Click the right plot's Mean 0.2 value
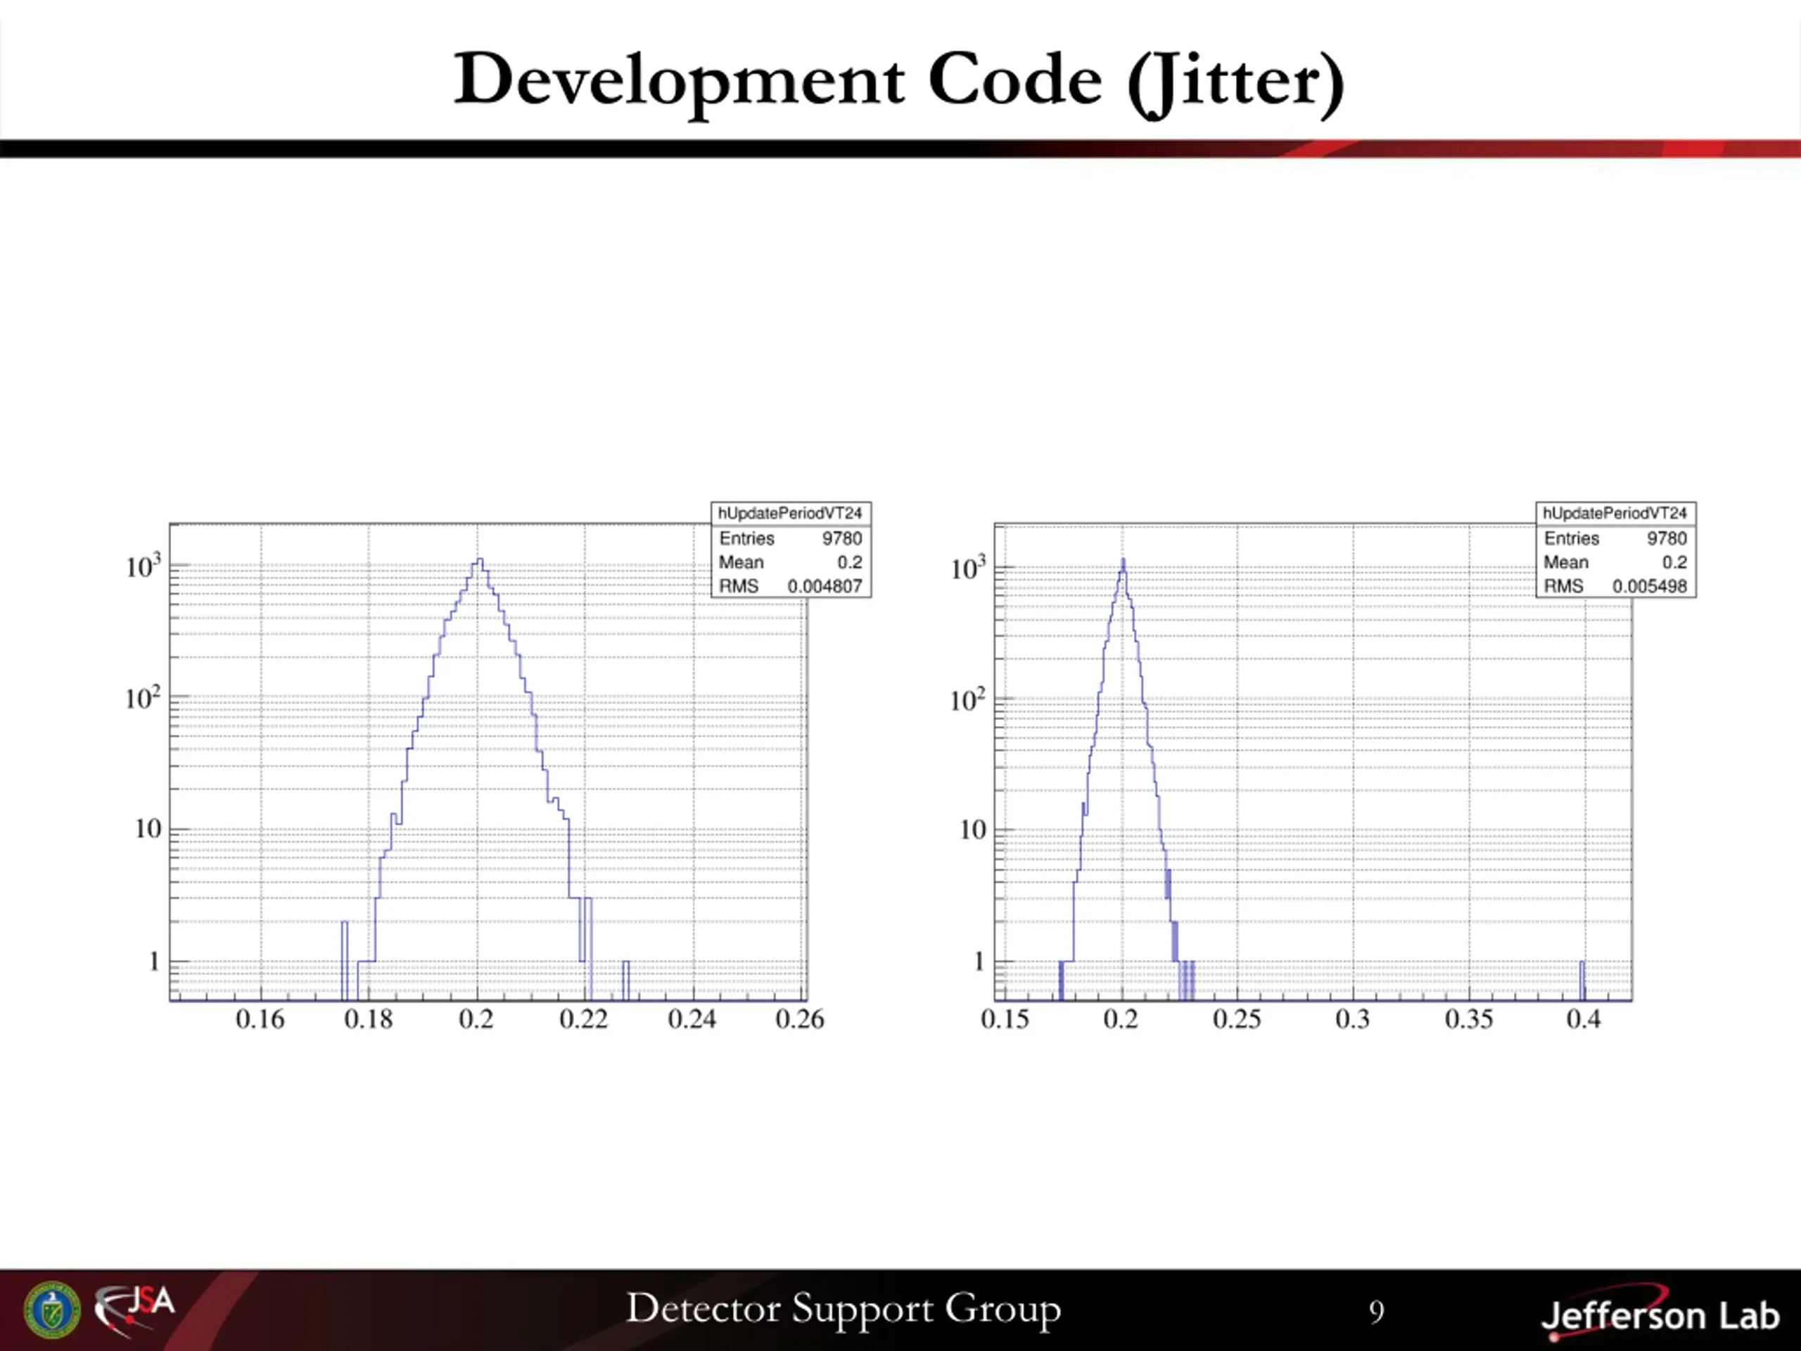The width and height of the screenshot is (1801, 1351). pos(1675,562)
